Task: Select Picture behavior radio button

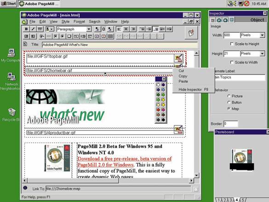Action: pyautogui.click(x=229, y=96)
